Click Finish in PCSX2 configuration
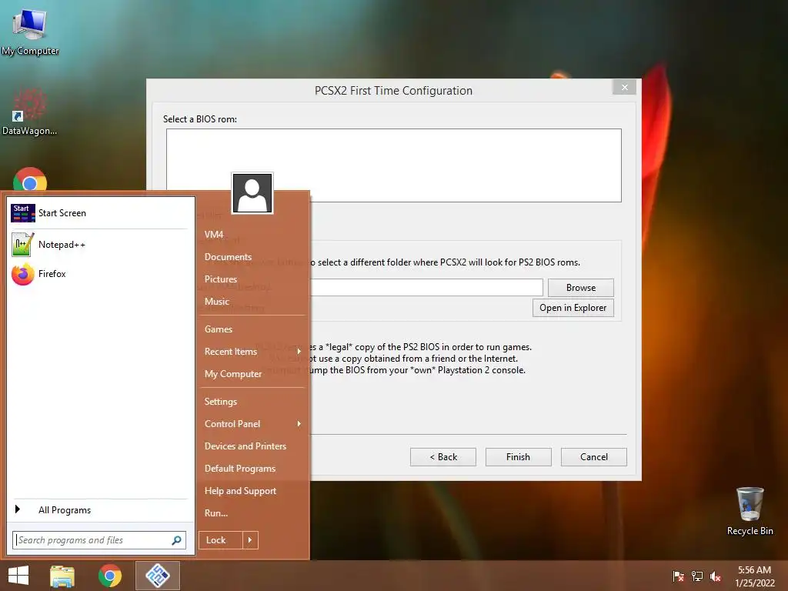The width and height of the screenshot is (788, 591). (x=518, y=457)
